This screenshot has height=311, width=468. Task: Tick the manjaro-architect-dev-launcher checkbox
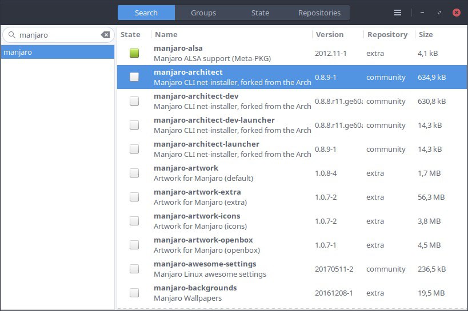coord(134,125)
